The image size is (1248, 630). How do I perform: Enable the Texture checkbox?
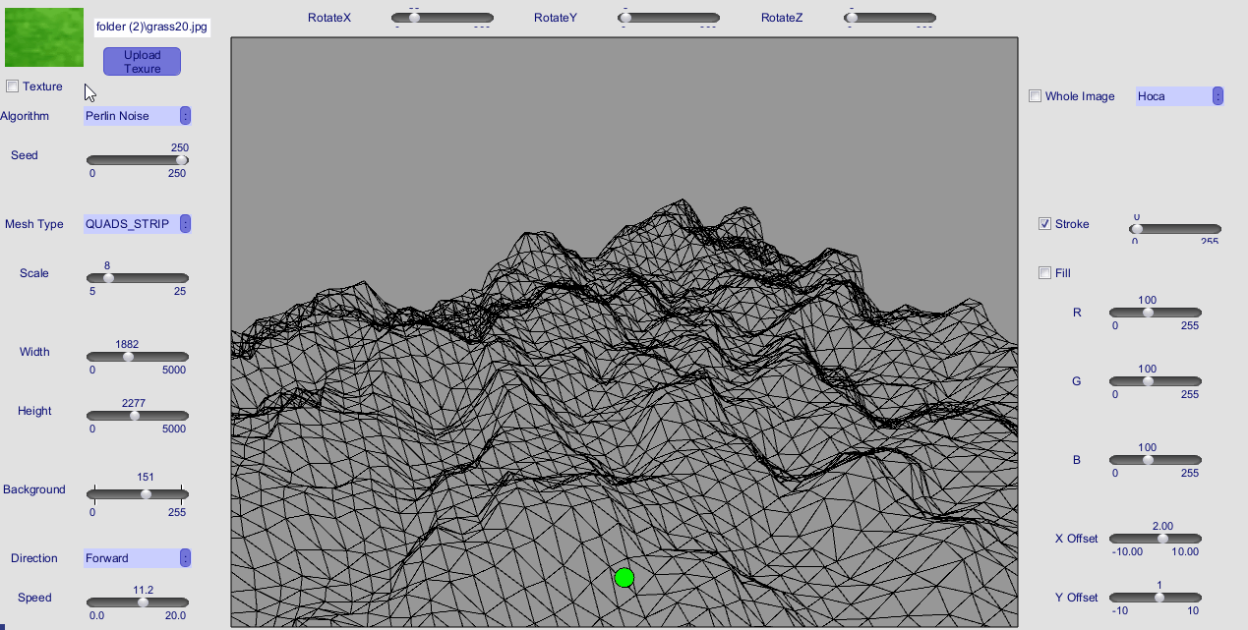[x=13, y=86]
